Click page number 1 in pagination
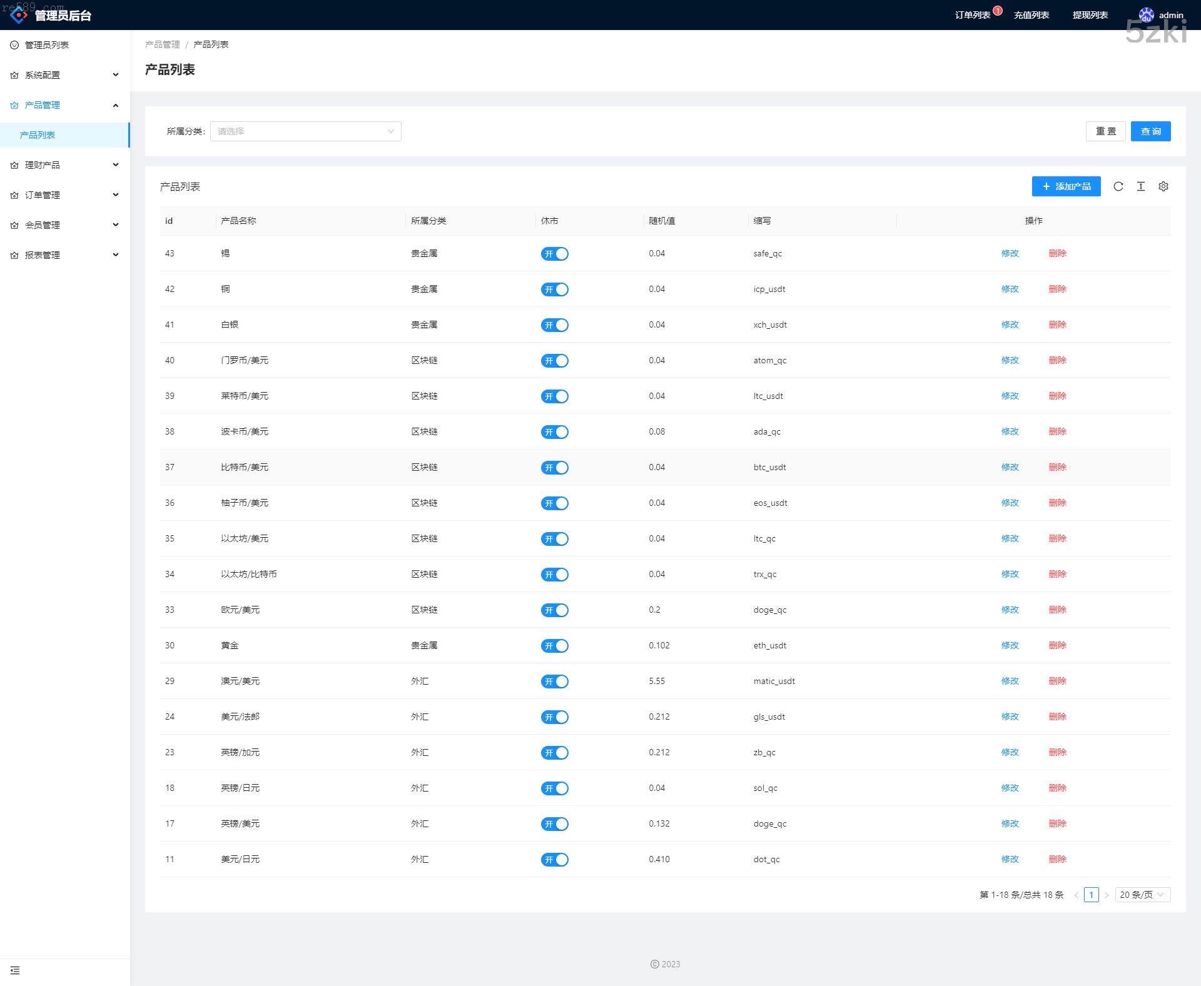 [1092, 895]
